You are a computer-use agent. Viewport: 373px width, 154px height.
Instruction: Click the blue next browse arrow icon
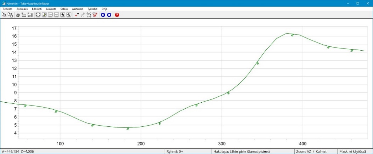coord(109,15)
